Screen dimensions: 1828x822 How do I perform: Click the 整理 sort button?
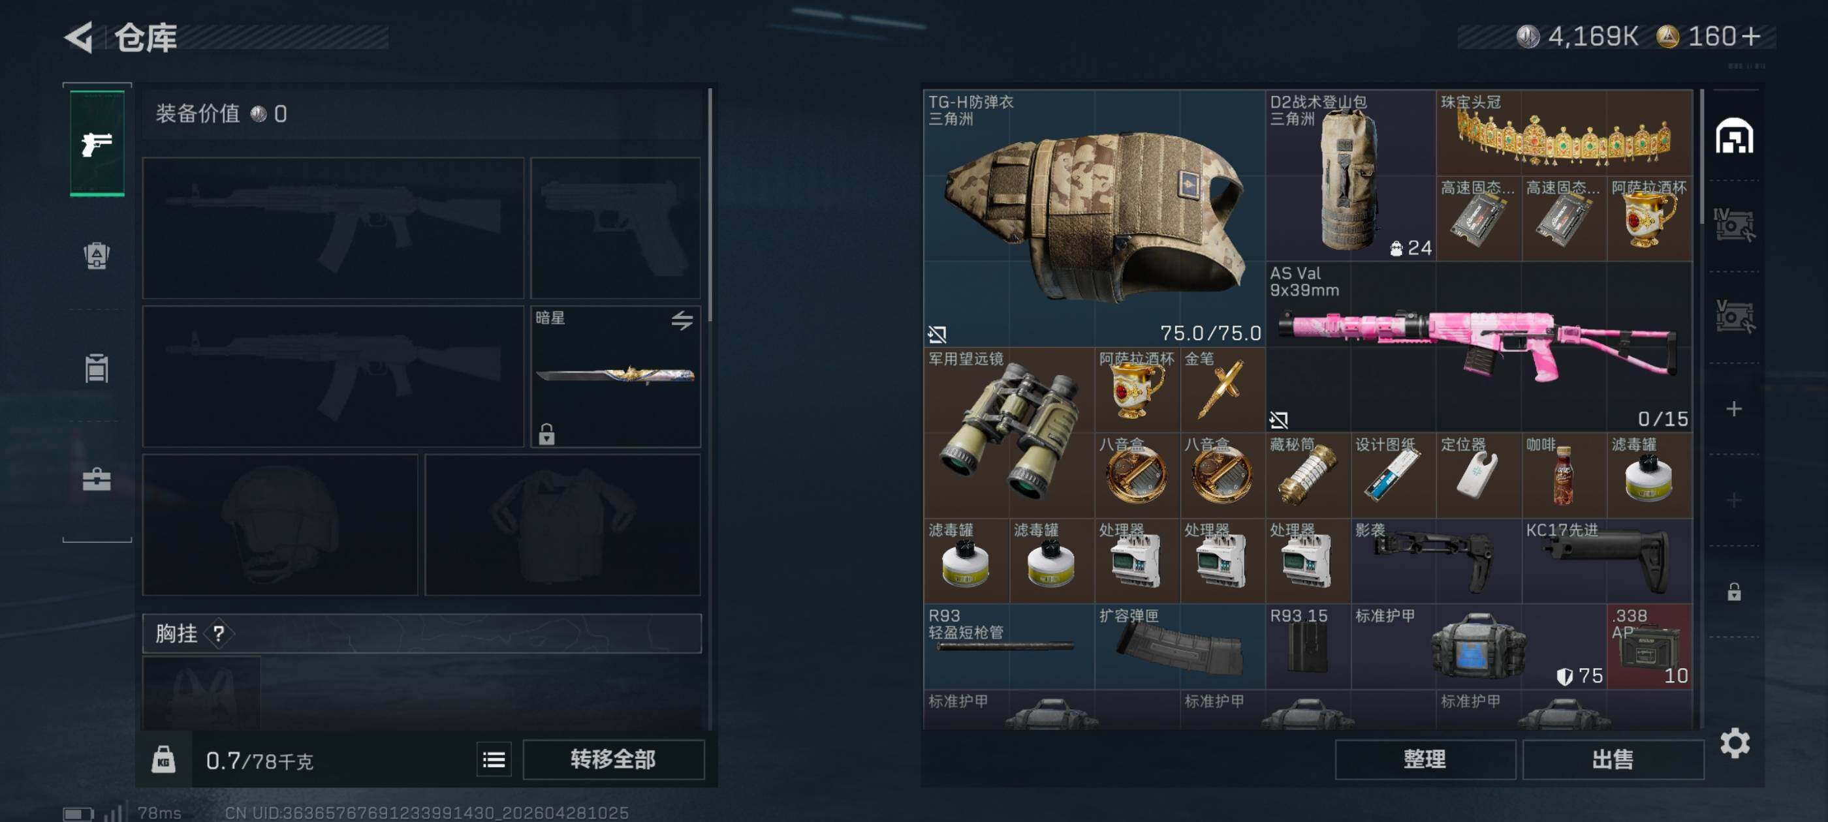coord(1425,759)
